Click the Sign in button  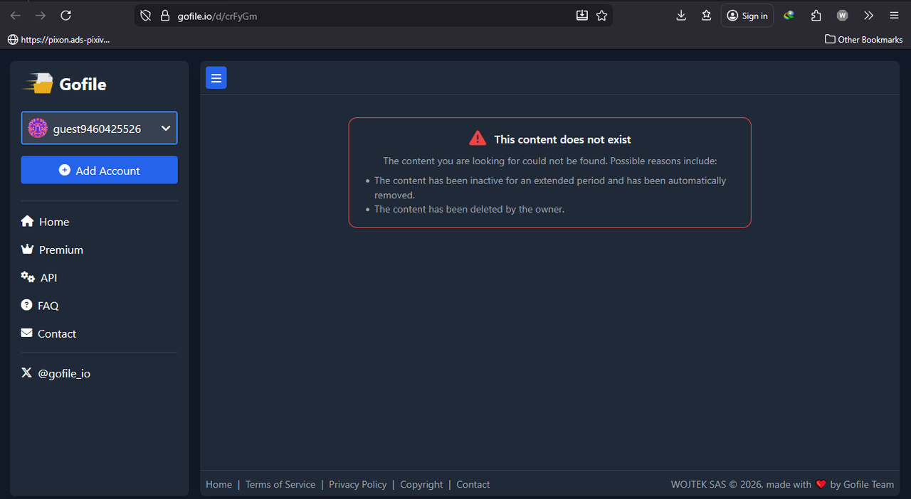[x=747, y=16]
